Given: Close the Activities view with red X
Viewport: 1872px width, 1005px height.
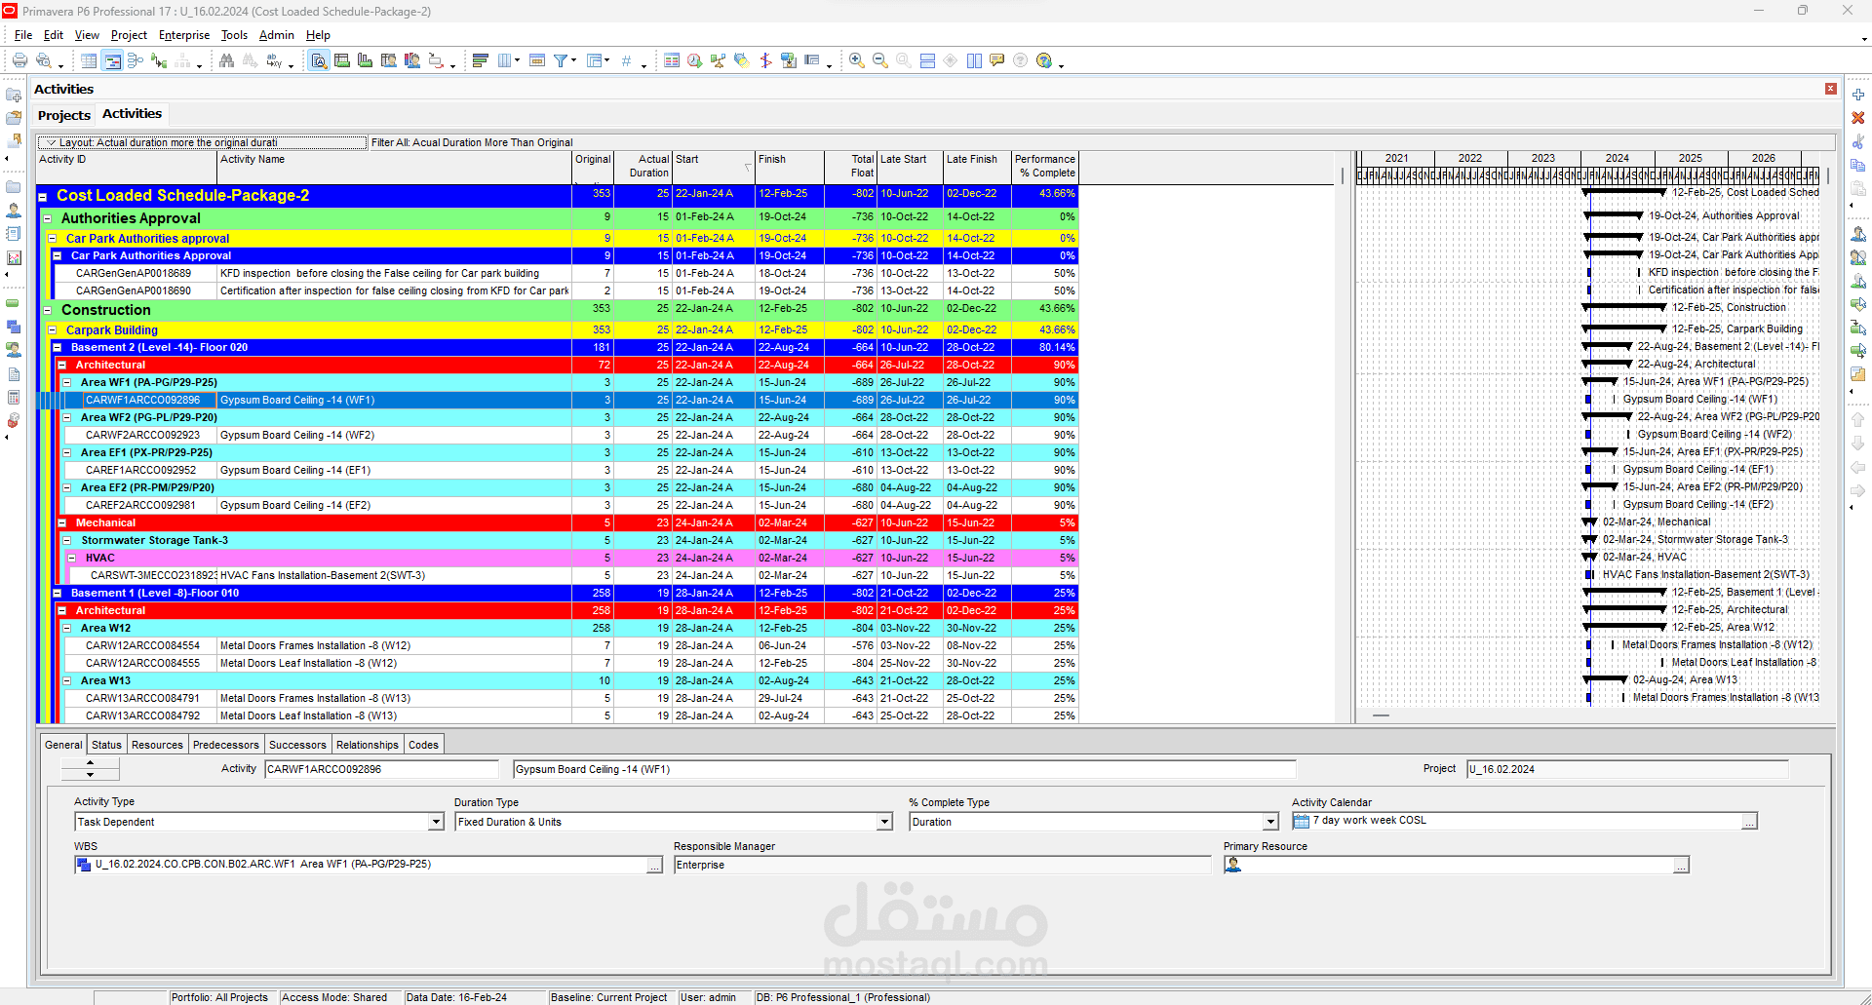Looking at the screenshot, I should (1830, 89).
